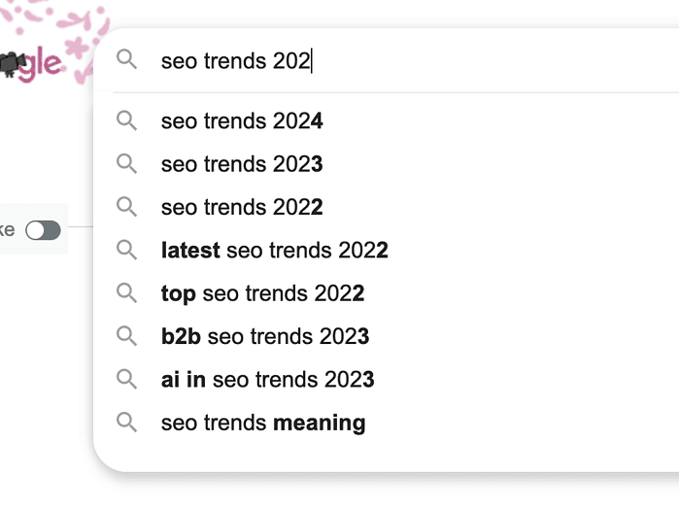Click magnifier icon beside 'b2b seo trends 2023'
The image size is (679, 510).
[x=126, y=336]
